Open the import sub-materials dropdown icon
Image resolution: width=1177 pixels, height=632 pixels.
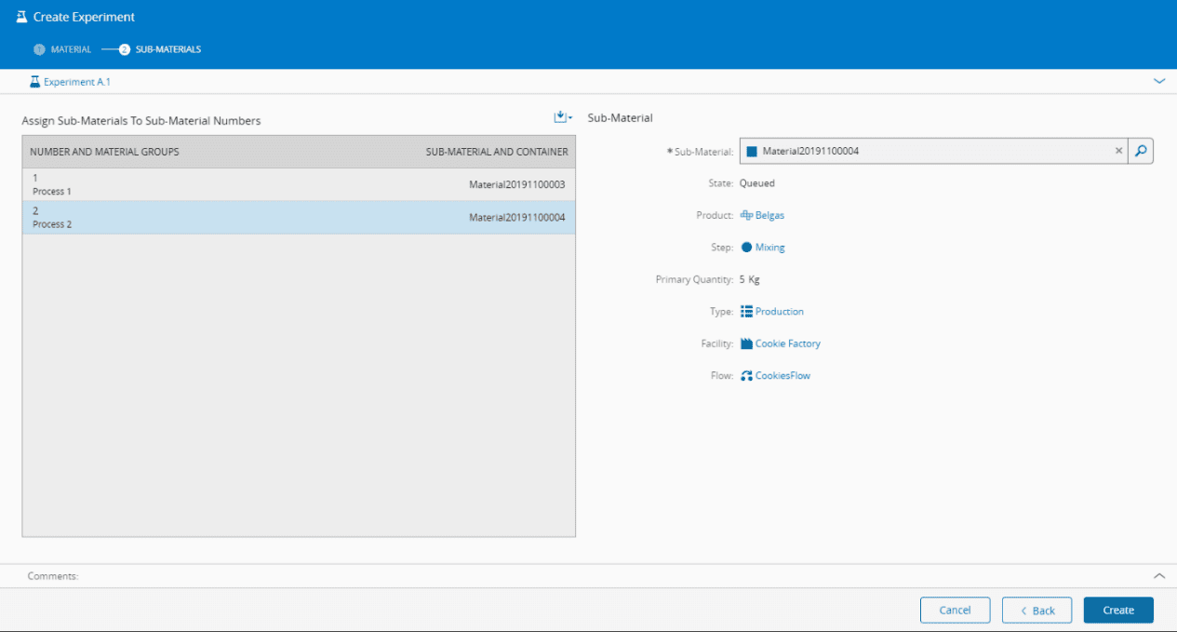click(561, 117)
